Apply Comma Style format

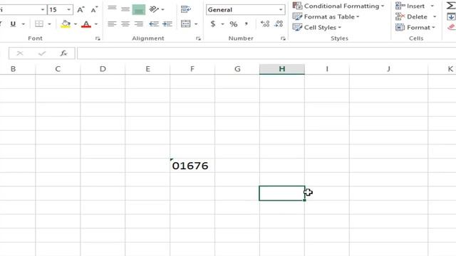coord(247,23)
